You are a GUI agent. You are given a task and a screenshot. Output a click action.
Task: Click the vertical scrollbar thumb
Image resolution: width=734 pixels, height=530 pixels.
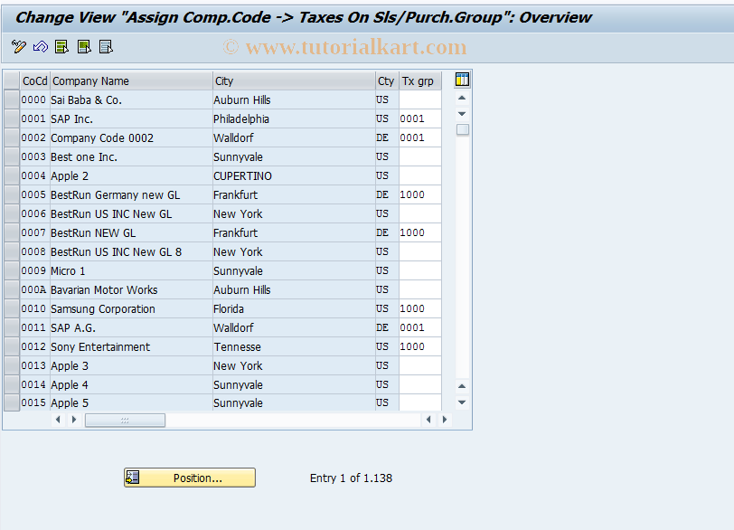point(463,129)
